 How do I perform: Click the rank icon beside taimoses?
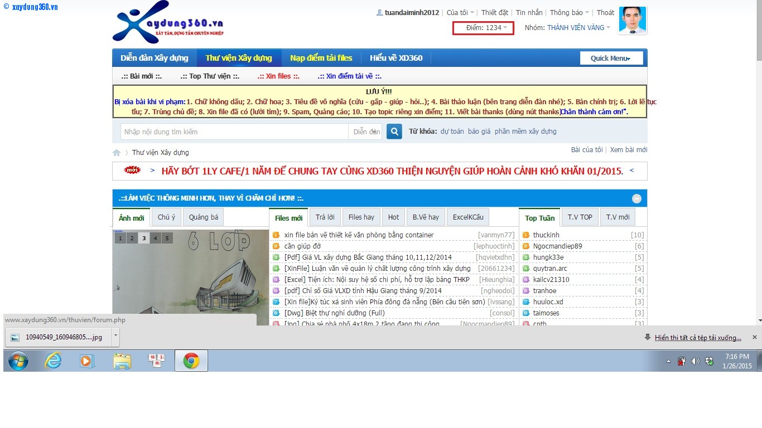[x=526, y=313]
